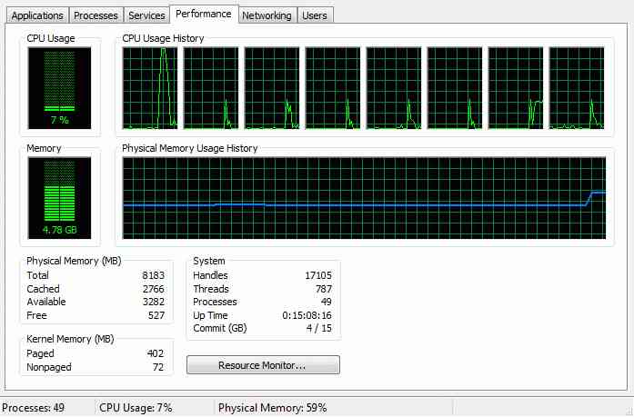Open the Users tab
Screen dimensions: 634x417
click(315, 15)
